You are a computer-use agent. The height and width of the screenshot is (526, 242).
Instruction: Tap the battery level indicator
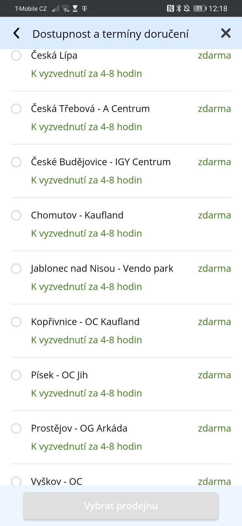pos(200,9)
